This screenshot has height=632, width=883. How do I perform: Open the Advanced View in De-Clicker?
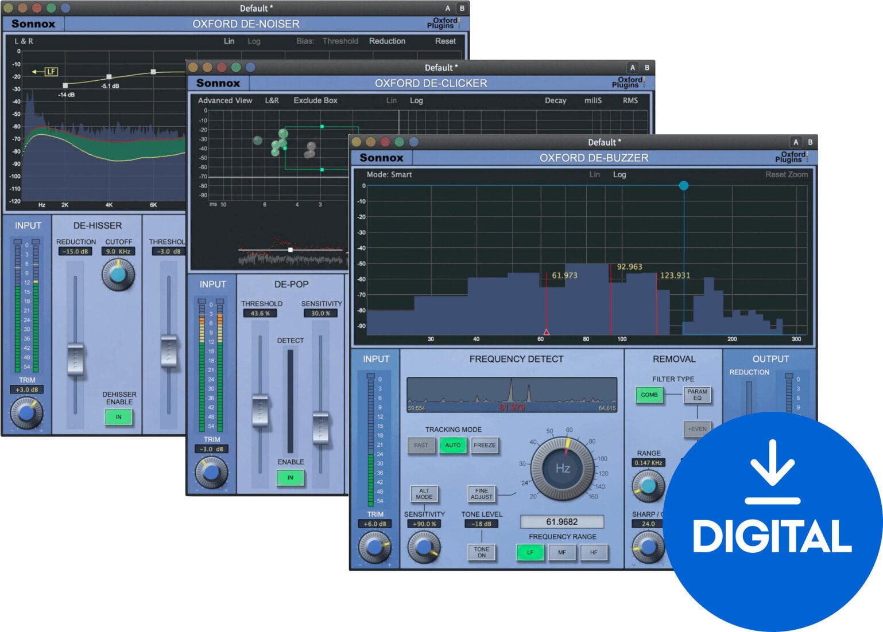(224, 100)
